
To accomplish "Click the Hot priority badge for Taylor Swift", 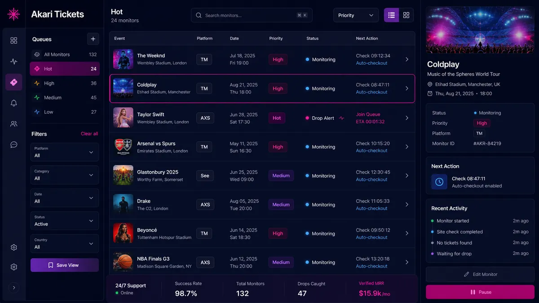I will click(x=277, y=118).
